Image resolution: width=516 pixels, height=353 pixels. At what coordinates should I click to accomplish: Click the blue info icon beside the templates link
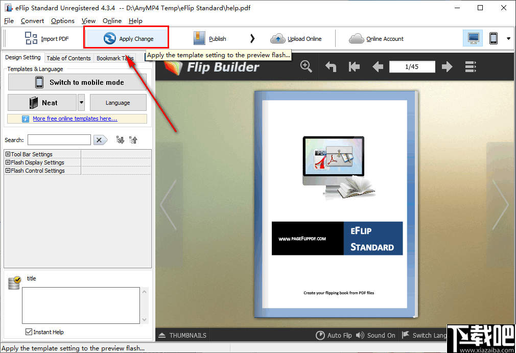tap(26, 119)
